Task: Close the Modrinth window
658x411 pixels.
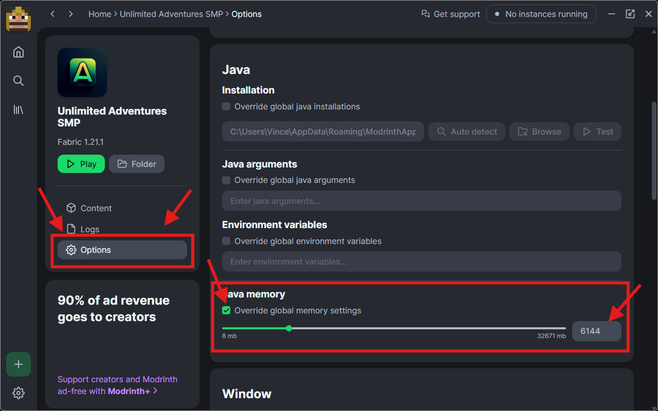Action: [649, 14]
